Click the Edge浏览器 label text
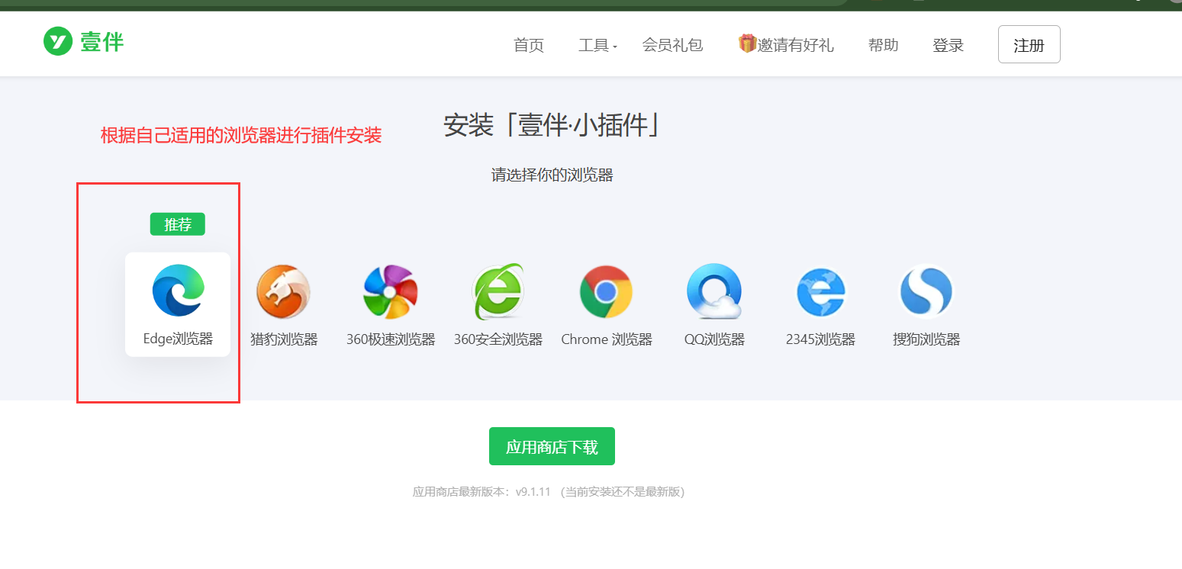Screen dimensions: 1182x569 click(x=178, y=339)
